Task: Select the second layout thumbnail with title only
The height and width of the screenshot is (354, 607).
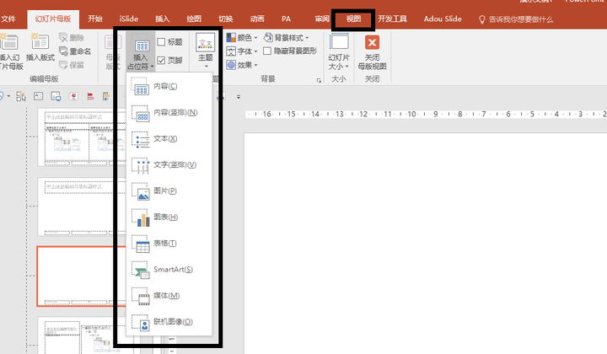Action: [x=82, y=206]
